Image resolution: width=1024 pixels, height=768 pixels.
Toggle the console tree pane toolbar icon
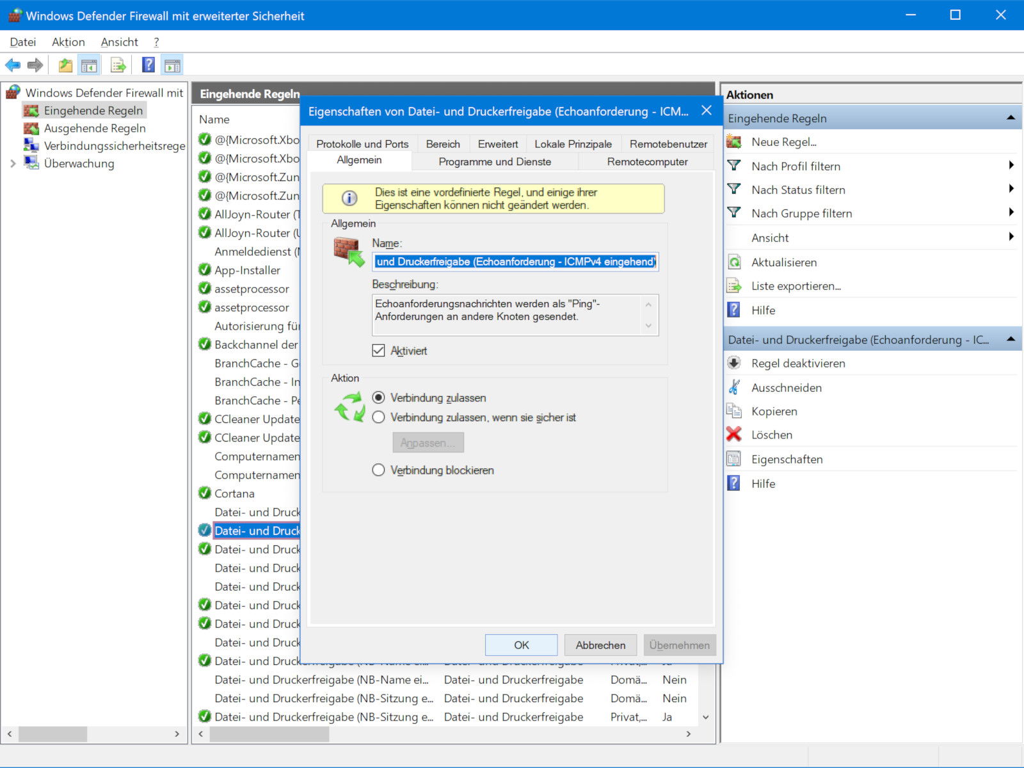(89, 65)
